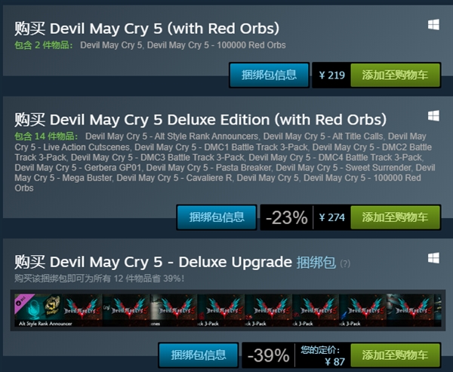Add ¥219 Red Orbs bundle to cart
453x372 pixels.
click(x=395, y=75)
